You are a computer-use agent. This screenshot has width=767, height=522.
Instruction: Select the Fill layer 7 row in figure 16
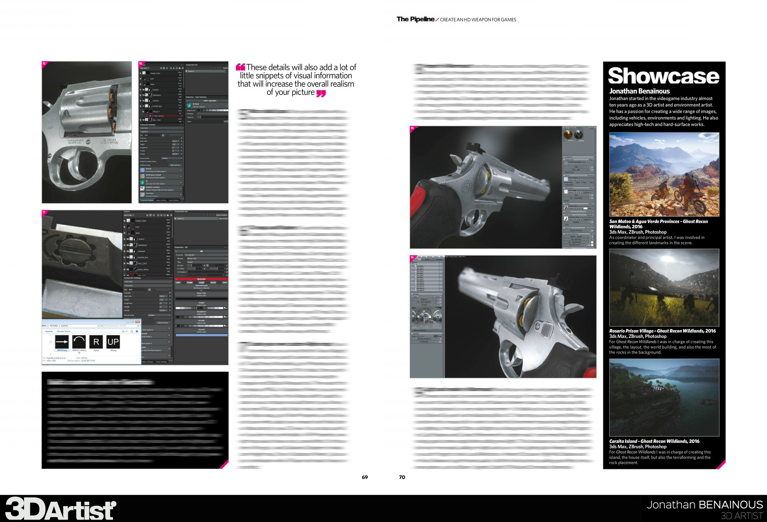(163, 111)
